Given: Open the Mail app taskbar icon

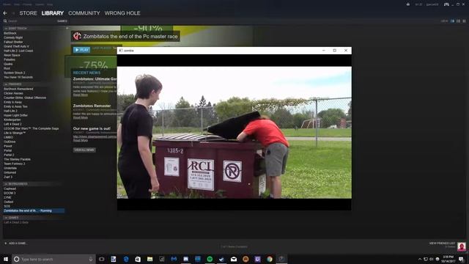Looking at the screenshot, I should click(234, 259).
